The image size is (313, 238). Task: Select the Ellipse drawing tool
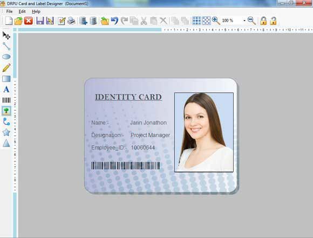[x=6, y=57]
